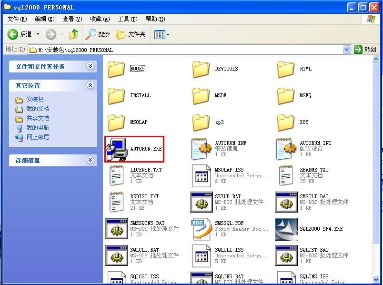Select the INSTALL folder icon
383x285 pixels.
(116, 96)
